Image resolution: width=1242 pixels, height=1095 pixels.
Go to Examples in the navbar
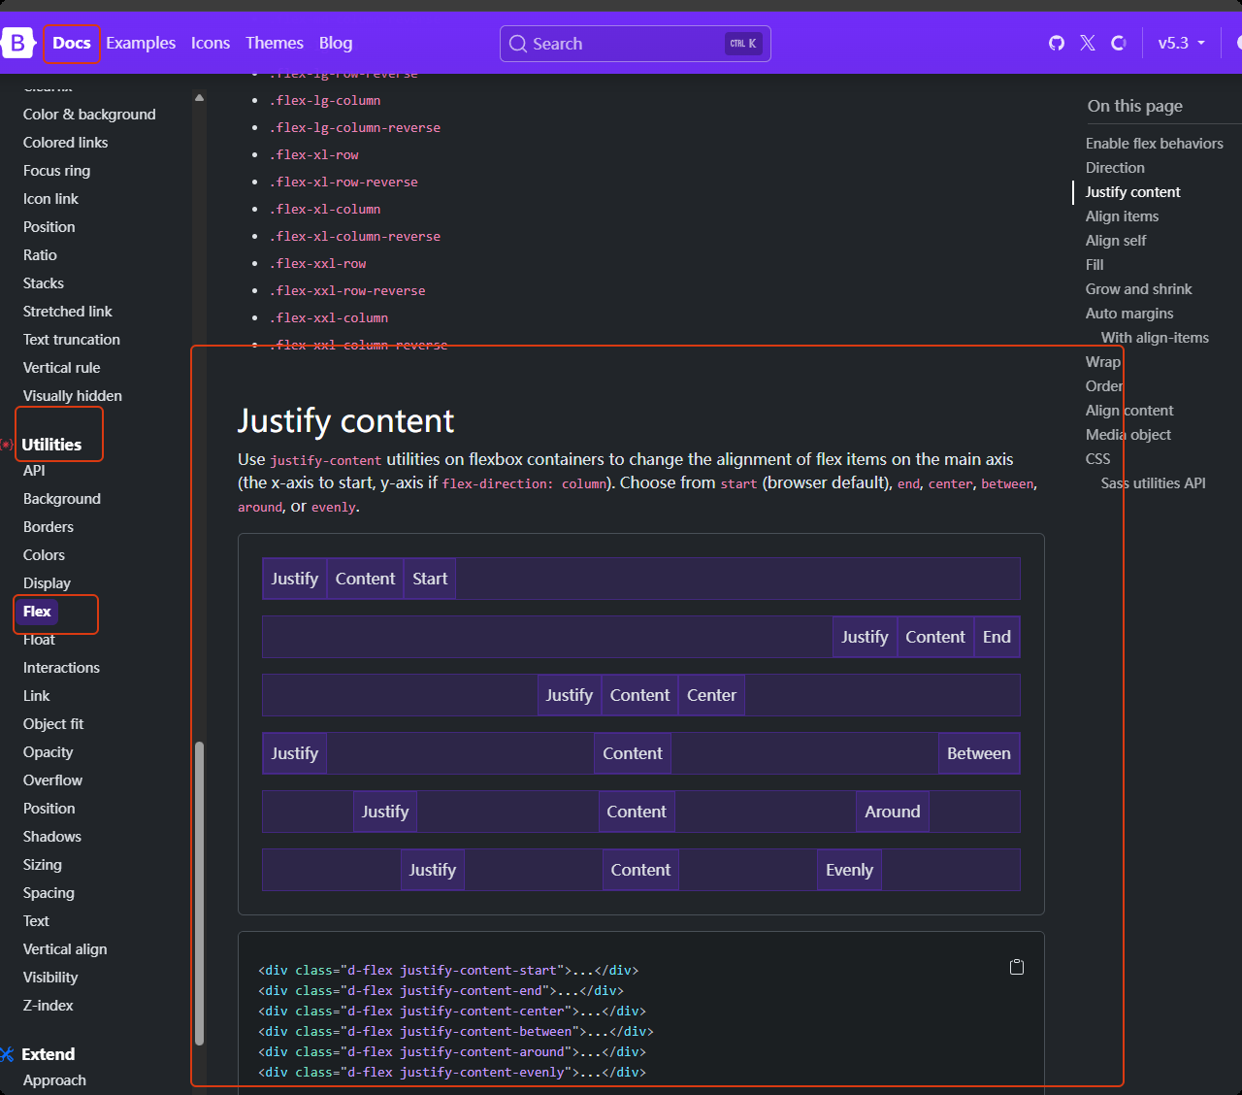tap(141, 43)
